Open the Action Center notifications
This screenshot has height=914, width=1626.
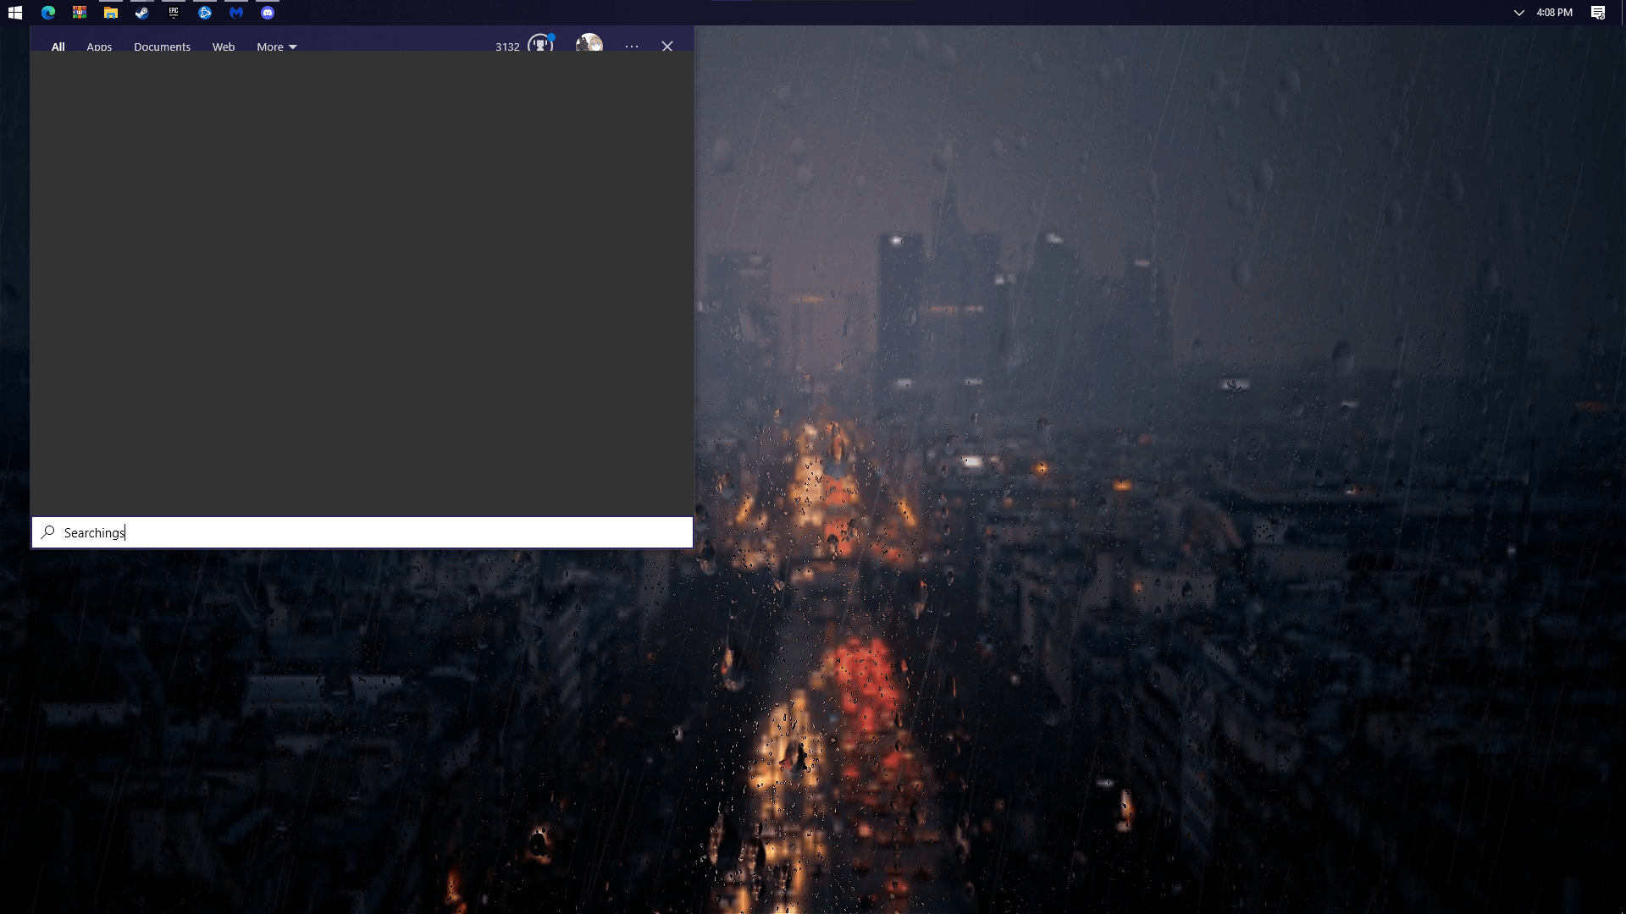1598,13
